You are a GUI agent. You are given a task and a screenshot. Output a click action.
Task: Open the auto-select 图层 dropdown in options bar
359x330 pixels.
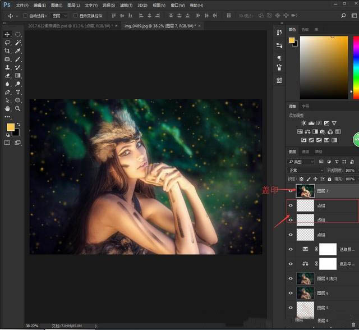click(59, 16)
